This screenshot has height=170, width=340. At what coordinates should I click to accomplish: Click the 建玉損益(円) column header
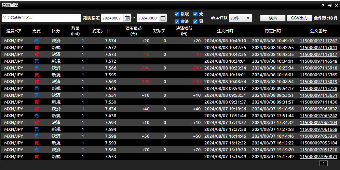(133, 31)
